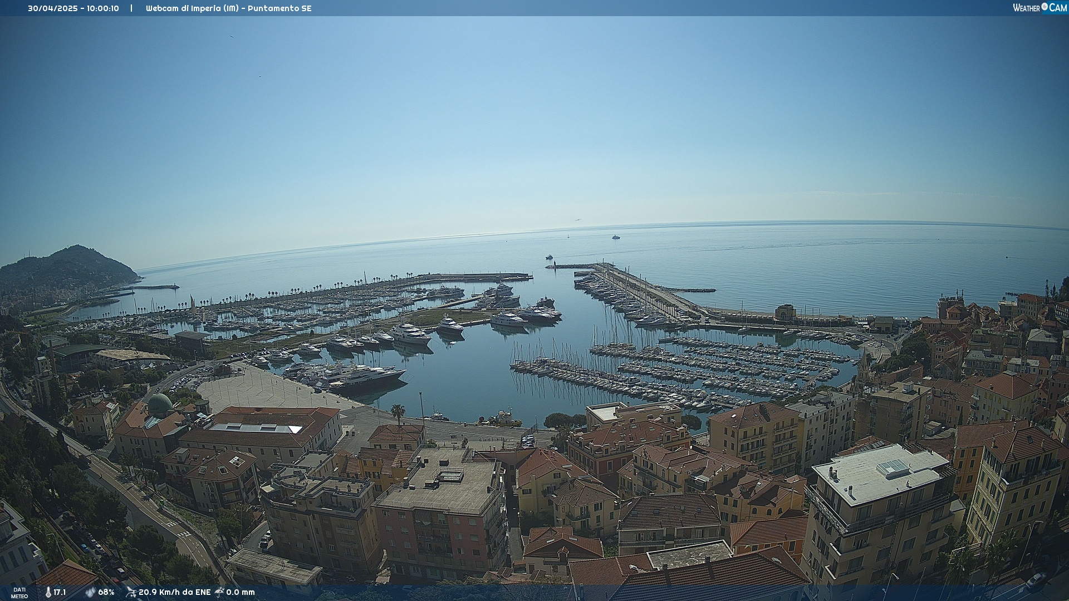Click the 17.1 temperature reading
Viewport: 1069px width, 601px height.
tap(60, 592)
